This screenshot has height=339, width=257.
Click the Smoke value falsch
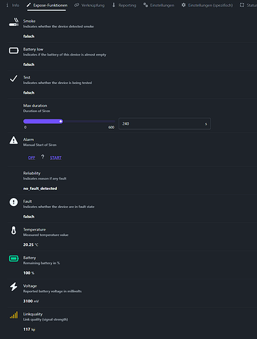tap(28, 36)
